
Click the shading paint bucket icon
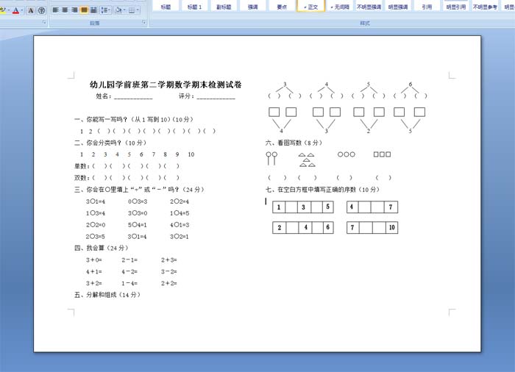(118, 10)
